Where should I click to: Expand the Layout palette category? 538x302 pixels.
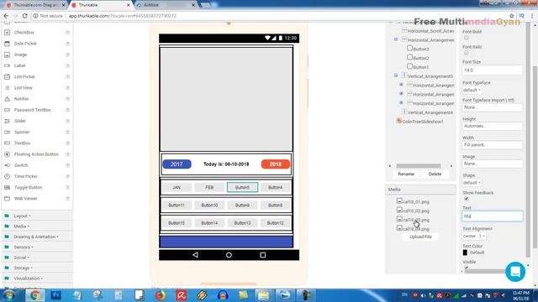click(22, 216)
